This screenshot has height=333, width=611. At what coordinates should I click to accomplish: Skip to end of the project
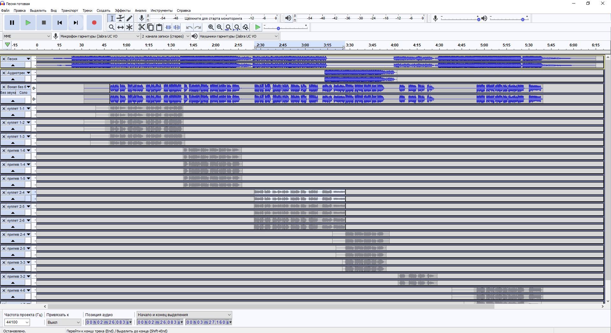click(75, 23)
